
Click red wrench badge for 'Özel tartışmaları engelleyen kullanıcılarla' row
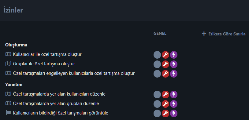[x=165, y=74]
